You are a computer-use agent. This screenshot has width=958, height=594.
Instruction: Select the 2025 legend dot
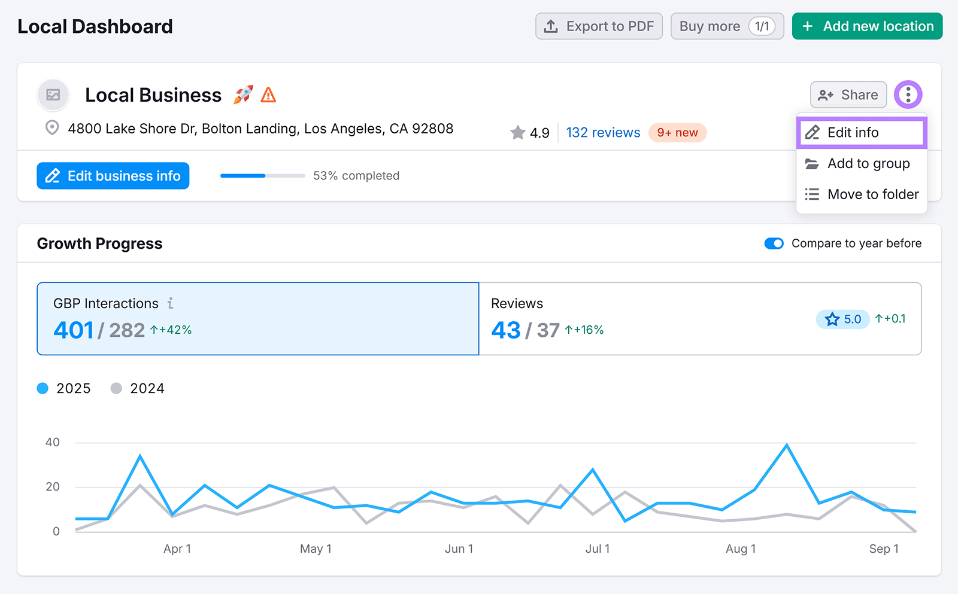point(43,388)
